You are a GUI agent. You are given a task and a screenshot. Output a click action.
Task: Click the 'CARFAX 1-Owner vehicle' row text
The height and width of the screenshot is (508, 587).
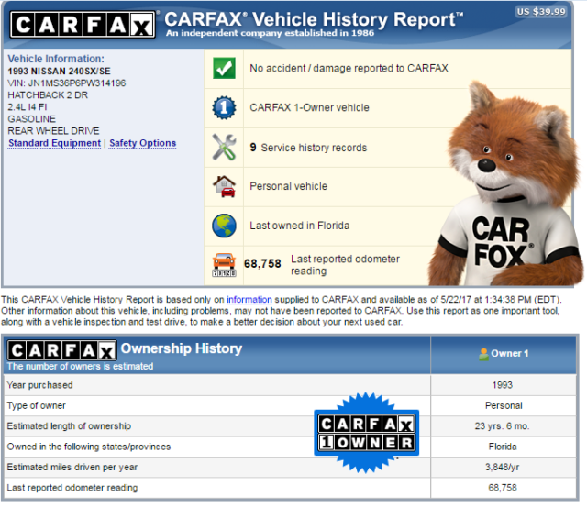point(310,108)
